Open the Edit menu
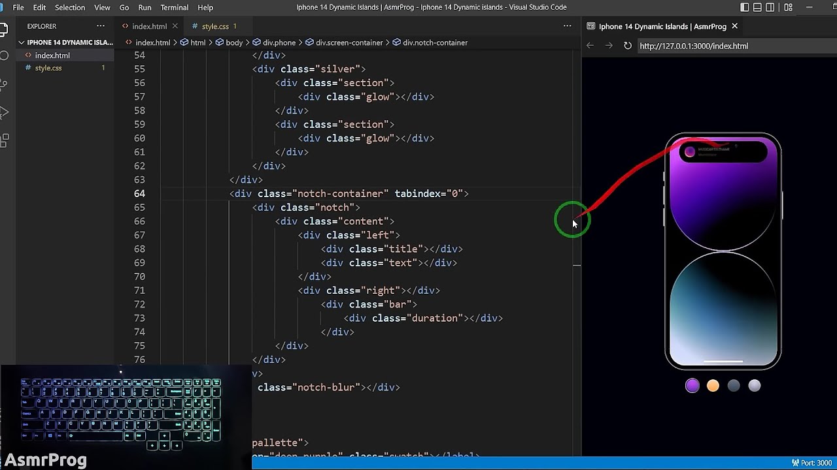The image size is (837, 470). [39, 7]
